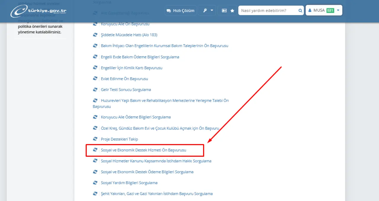This screenshot has height=201, width=379.
Task: Click the icon beside Sosyal Yardım Bilgileri Sorgulama
Action: tap(95, 183)
